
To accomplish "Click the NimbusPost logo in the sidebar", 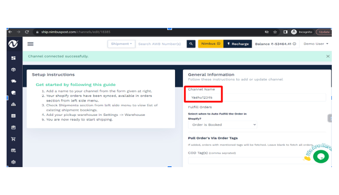I will point(13,44).
